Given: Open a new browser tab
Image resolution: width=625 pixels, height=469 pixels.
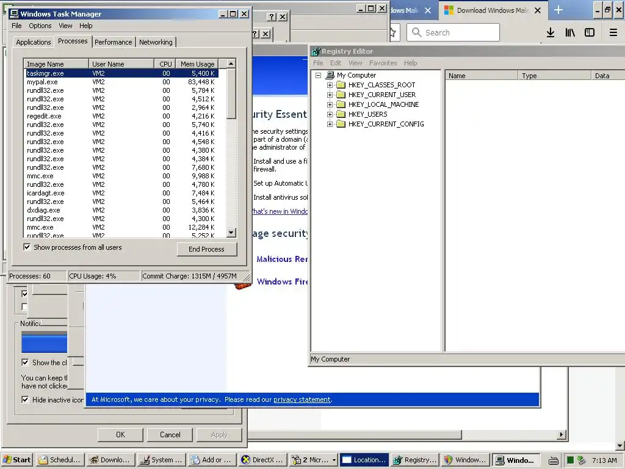Looking at the screenshot, I should pos(558,10).
